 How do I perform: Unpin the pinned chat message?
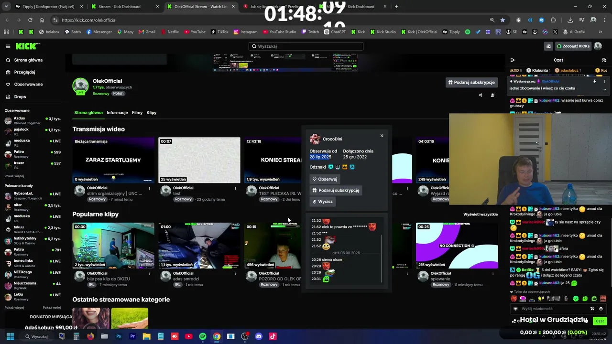595,82
